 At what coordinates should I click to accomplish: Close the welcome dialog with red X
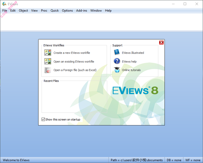coord(161,42)
